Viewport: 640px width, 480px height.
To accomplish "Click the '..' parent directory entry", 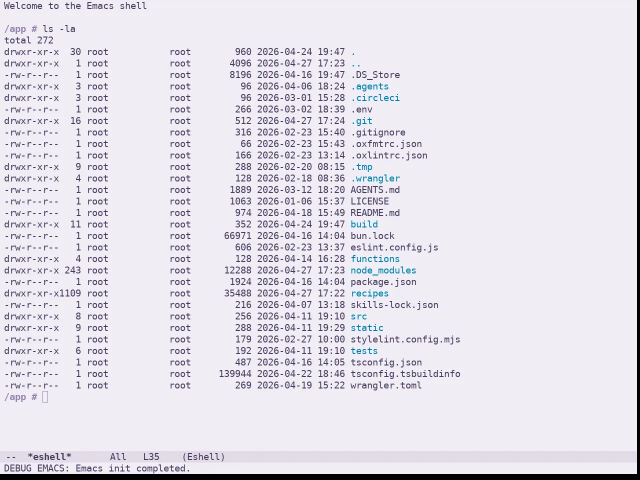I will (356, 63).
